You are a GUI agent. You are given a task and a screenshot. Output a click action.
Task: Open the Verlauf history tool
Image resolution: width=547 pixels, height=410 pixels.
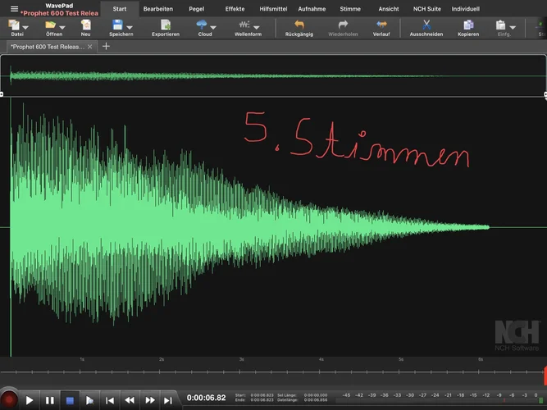click(381, 25)
